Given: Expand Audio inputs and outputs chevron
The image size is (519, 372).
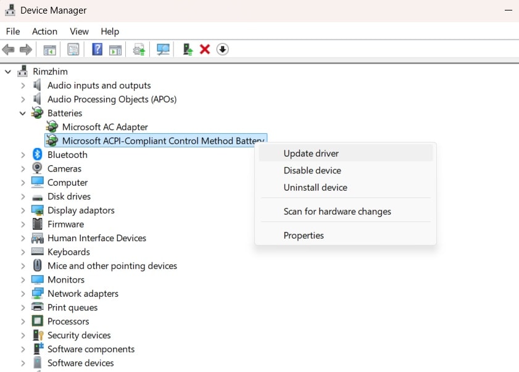Looking at the screenshot, I should [x=22, y=85].
